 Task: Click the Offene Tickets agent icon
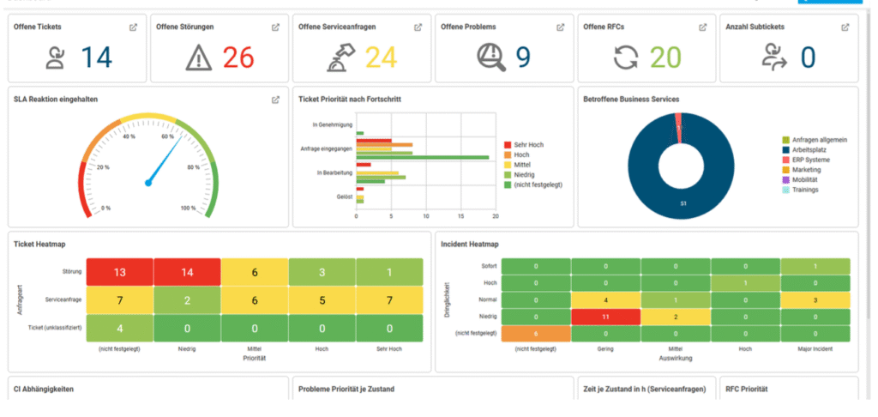click(x=55, y=57)
